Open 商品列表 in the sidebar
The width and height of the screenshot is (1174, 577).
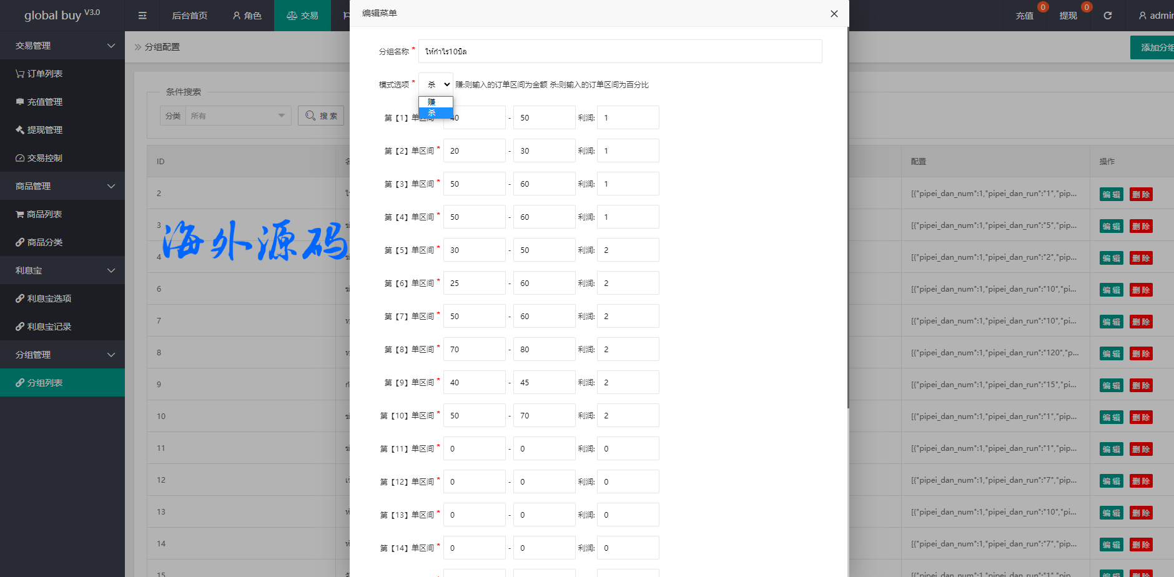(39, 214)
